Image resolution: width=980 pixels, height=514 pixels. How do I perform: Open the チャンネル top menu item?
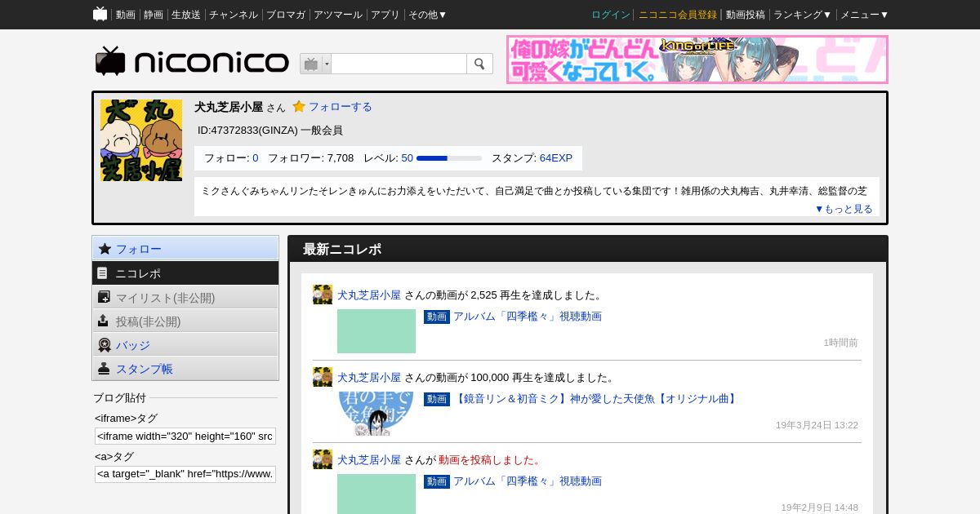234,15
